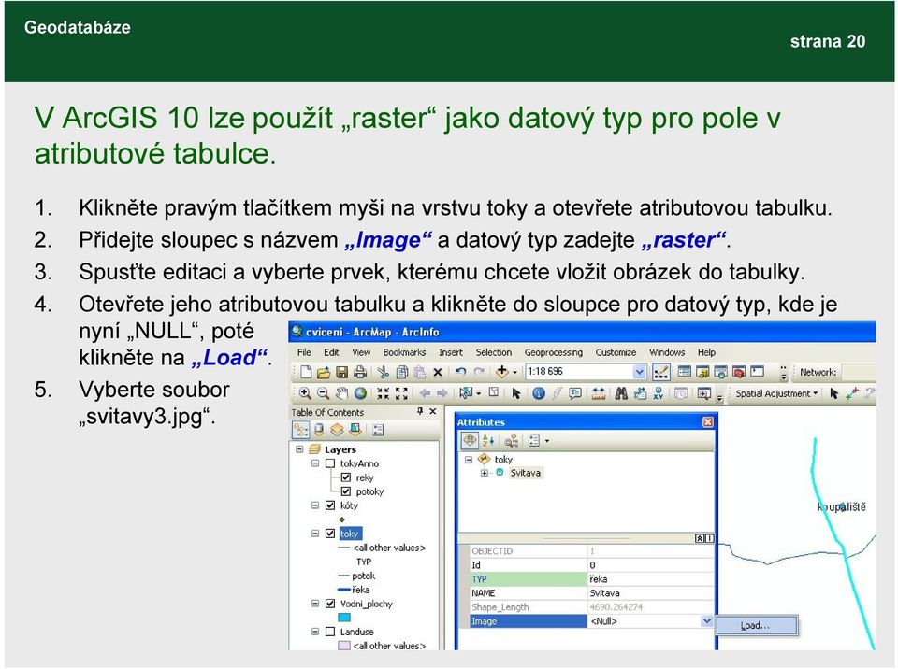Click the Landuse pale purple color swatch
Image resolution: width=898 pixels, height=669 pixels.
click(x=343, y=646)
